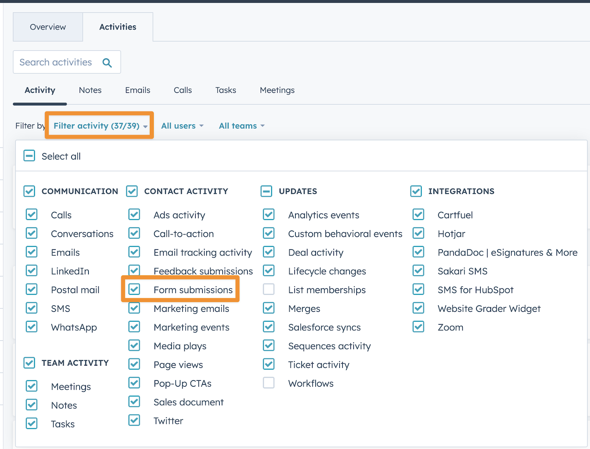
Task: Uncheck the Form submissions checkbox
Action: click(x=134, y=289)
